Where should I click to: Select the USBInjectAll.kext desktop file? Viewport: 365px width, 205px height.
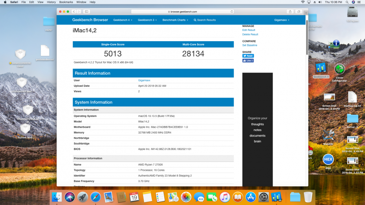coord(22,85)
